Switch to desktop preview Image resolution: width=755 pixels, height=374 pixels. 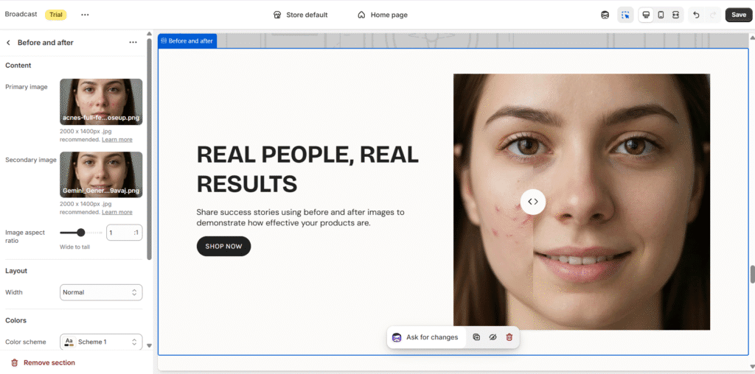[x=646, y=15]
